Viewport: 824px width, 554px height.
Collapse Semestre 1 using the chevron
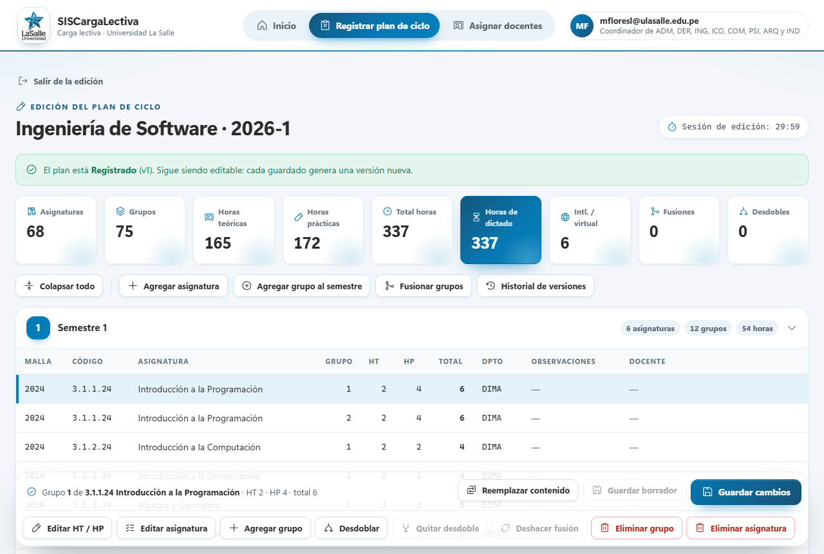792,328
